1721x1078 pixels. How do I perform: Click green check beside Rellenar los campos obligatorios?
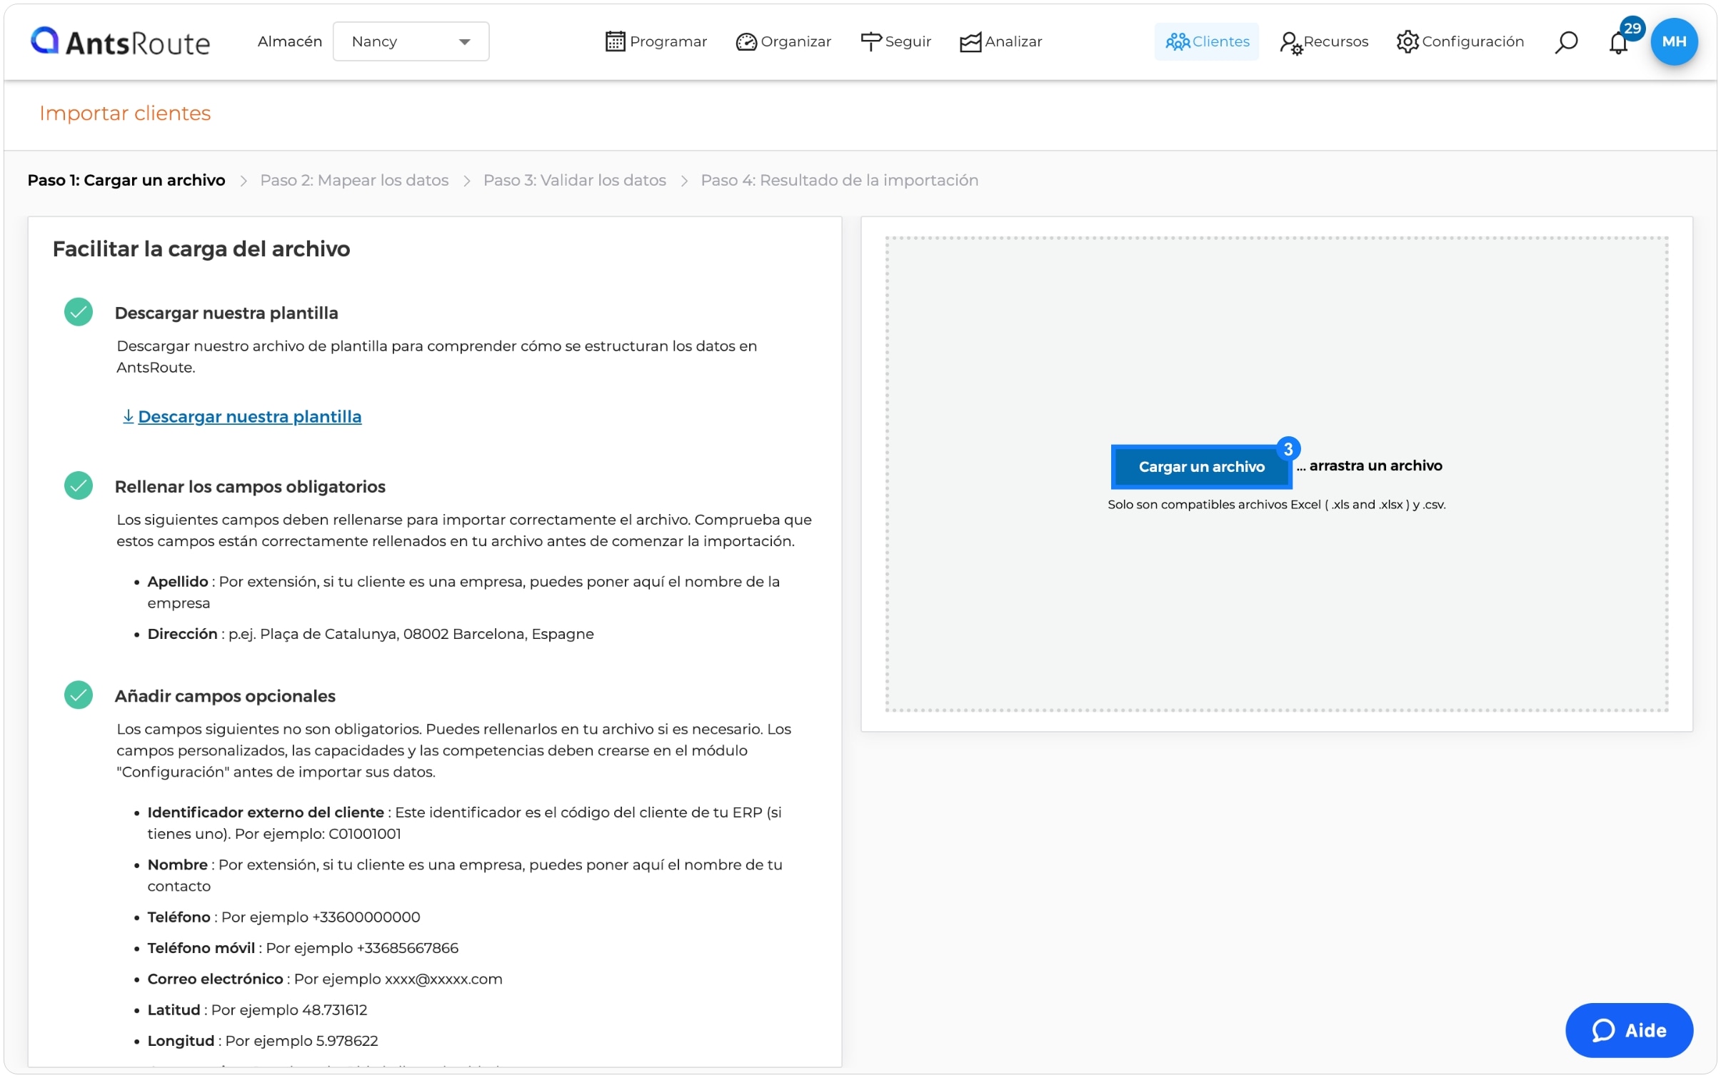[79, 485]
